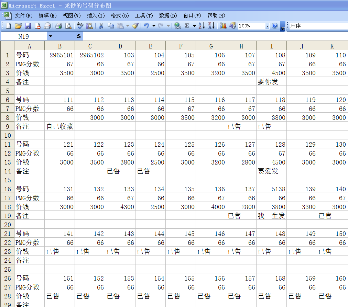Select the Format Painter brush icon

click(x=135, y=26)
